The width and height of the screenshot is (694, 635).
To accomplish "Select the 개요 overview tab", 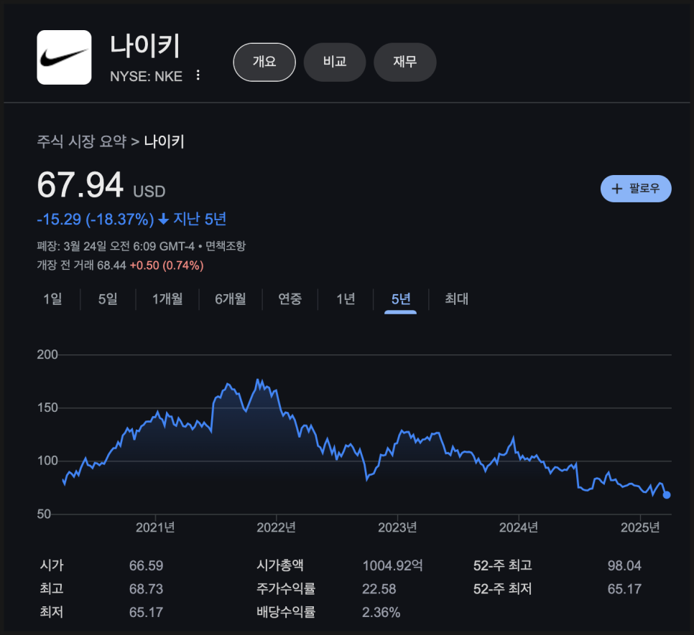I will 264,62.
